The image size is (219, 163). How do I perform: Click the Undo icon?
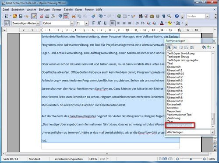(100, 16)
